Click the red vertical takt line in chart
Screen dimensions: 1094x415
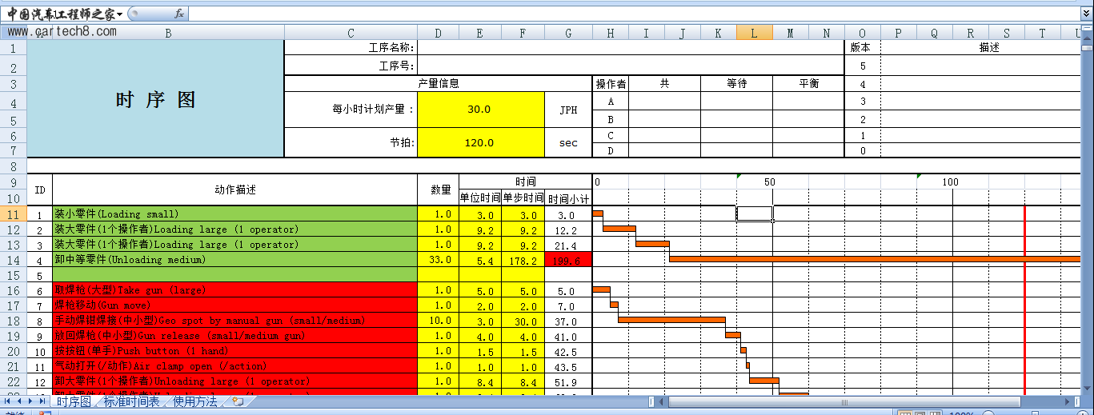1024,300
